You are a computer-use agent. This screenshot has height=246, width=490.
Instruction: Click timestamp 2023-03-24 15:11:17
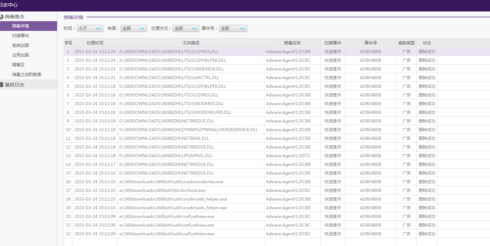pos(95,164)
